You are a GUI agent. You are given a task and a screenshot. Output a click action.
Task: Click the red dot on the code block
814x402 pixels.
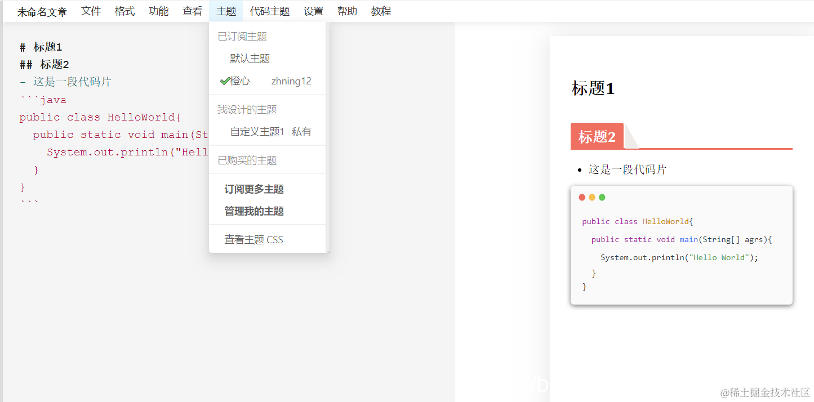click(582, 197)
